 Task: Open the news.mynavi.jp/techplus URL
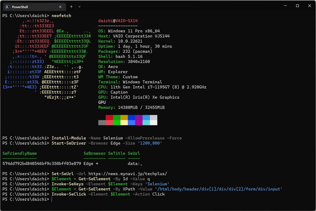coord(128,174)
